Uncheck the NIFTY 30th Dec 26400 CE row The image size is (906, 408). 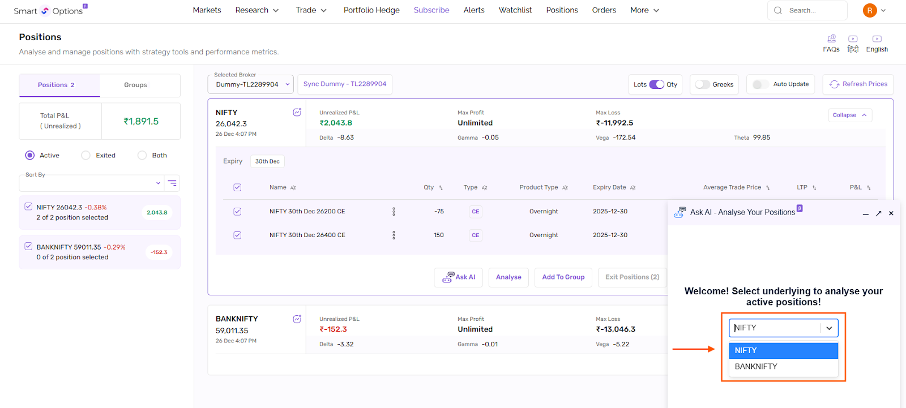click(237, 235)
